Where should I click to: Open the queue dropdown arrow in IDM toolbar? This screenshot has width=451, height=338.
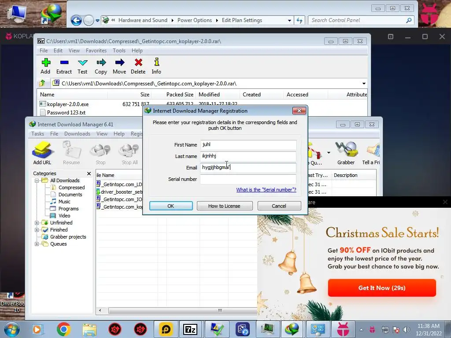coord(329,153)
